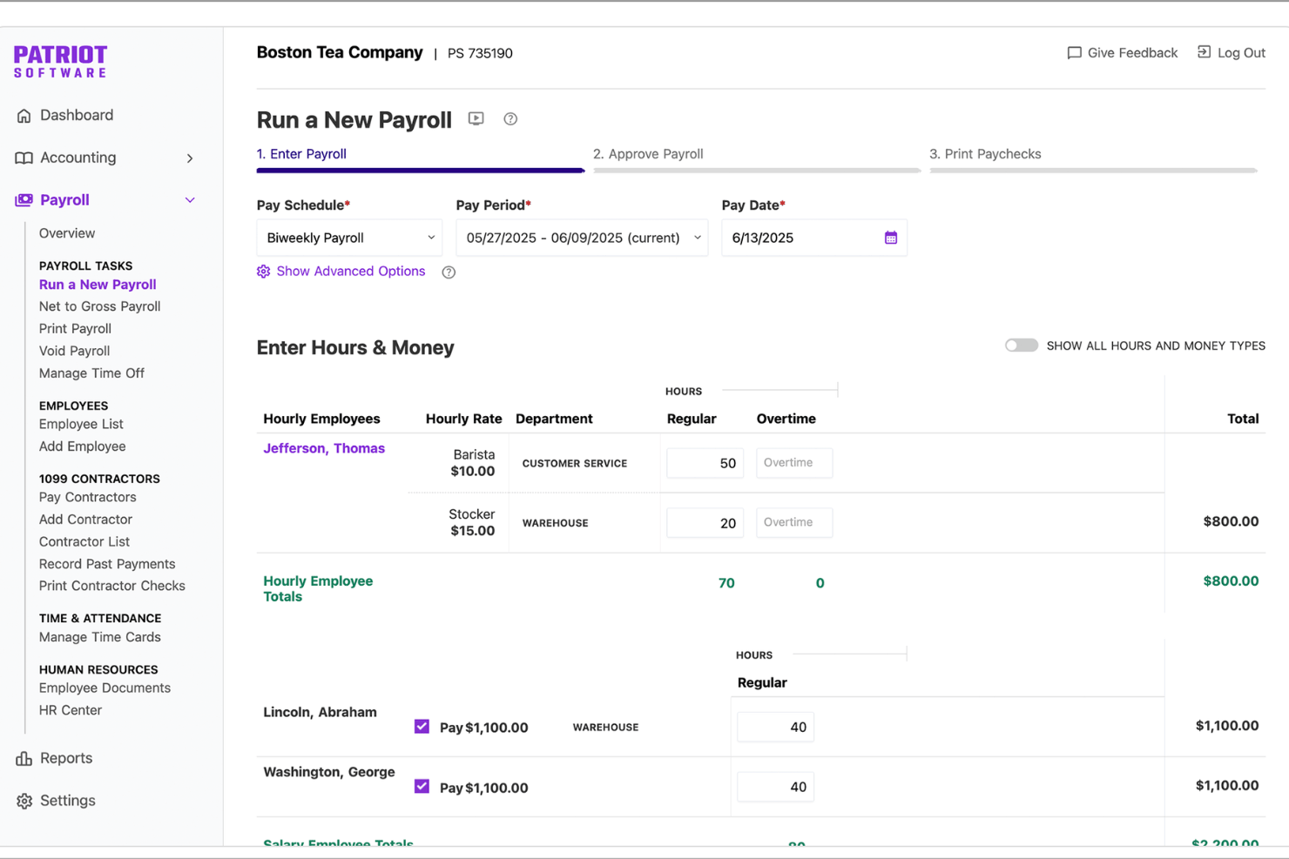
Task: Click Washington, George regular hours field
Action: [775, 787]
